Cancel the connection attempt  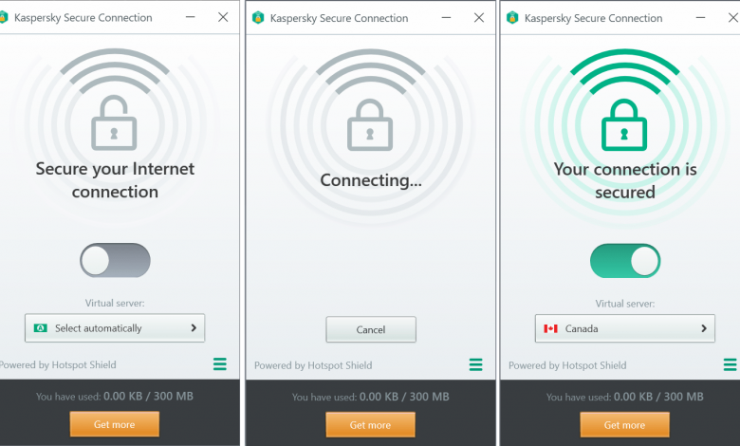(x=370, y=329)
